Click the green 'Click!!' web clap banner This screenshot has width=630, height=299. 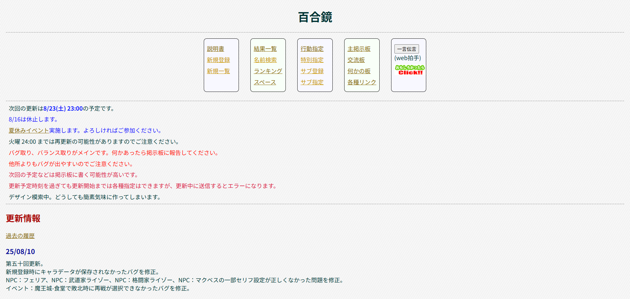click(x=409, y=70)
